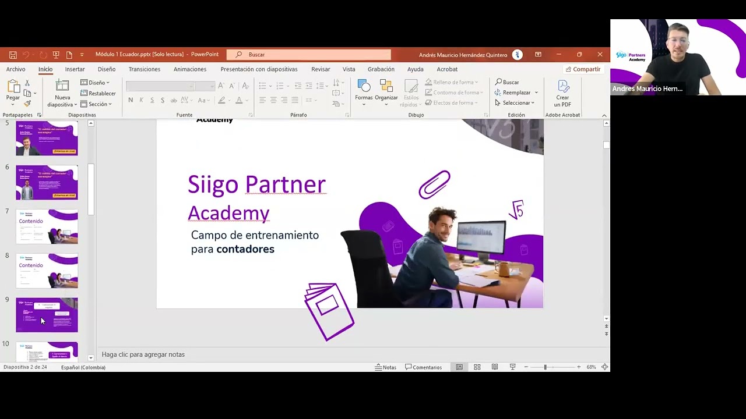Click the font color A swatch

click(239, 100)
